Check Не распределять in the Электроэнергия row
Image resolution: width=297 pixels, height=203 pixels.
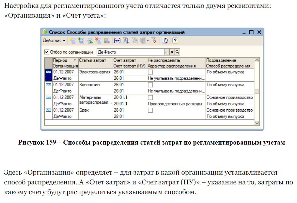tap(150, 72)
